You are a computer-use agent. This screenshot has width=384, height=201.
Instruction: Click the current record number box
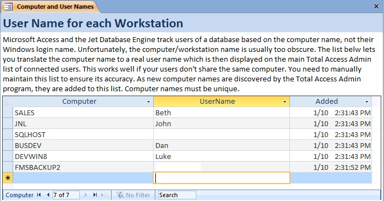66,195
